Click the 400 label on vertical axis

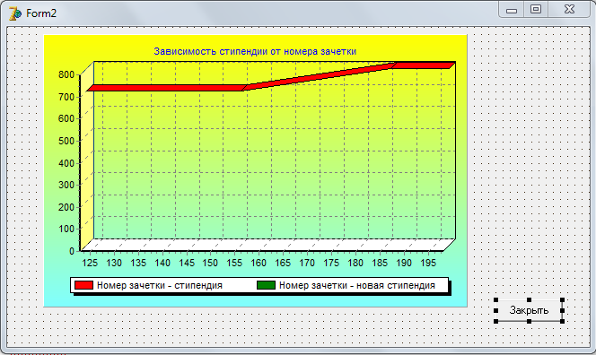(66, 163)
